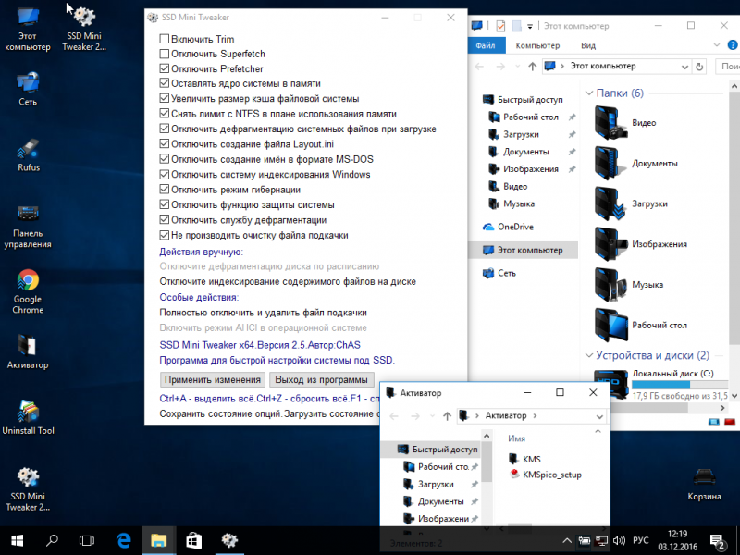This screenshot has width=740, height=555.
Task: Select OneDrive in Explorer navigation pane
Action: [x=508, y=227]
